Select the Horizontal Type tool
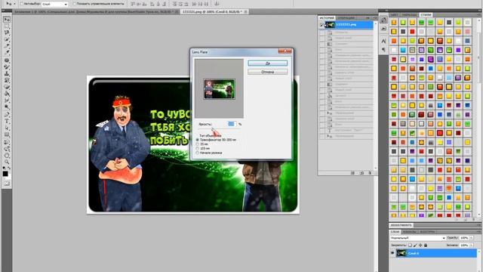 tap(7, 121)
